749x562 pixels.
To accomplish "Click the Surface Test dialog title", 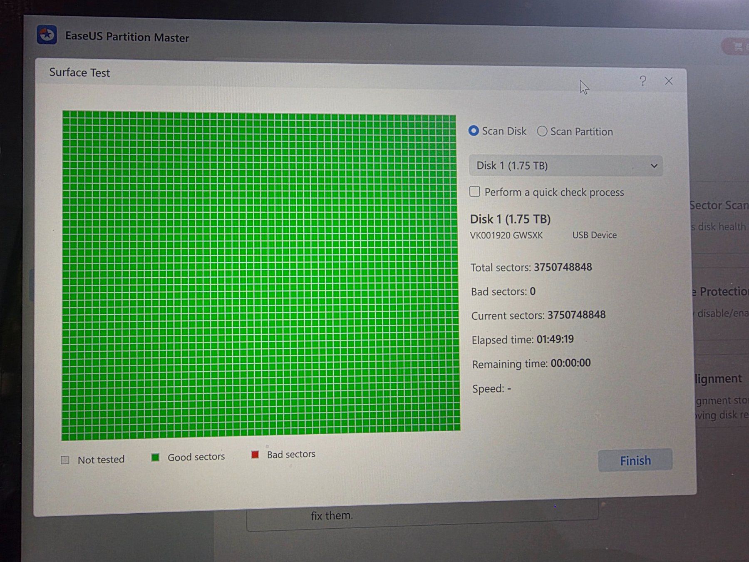I will point(79,72).
